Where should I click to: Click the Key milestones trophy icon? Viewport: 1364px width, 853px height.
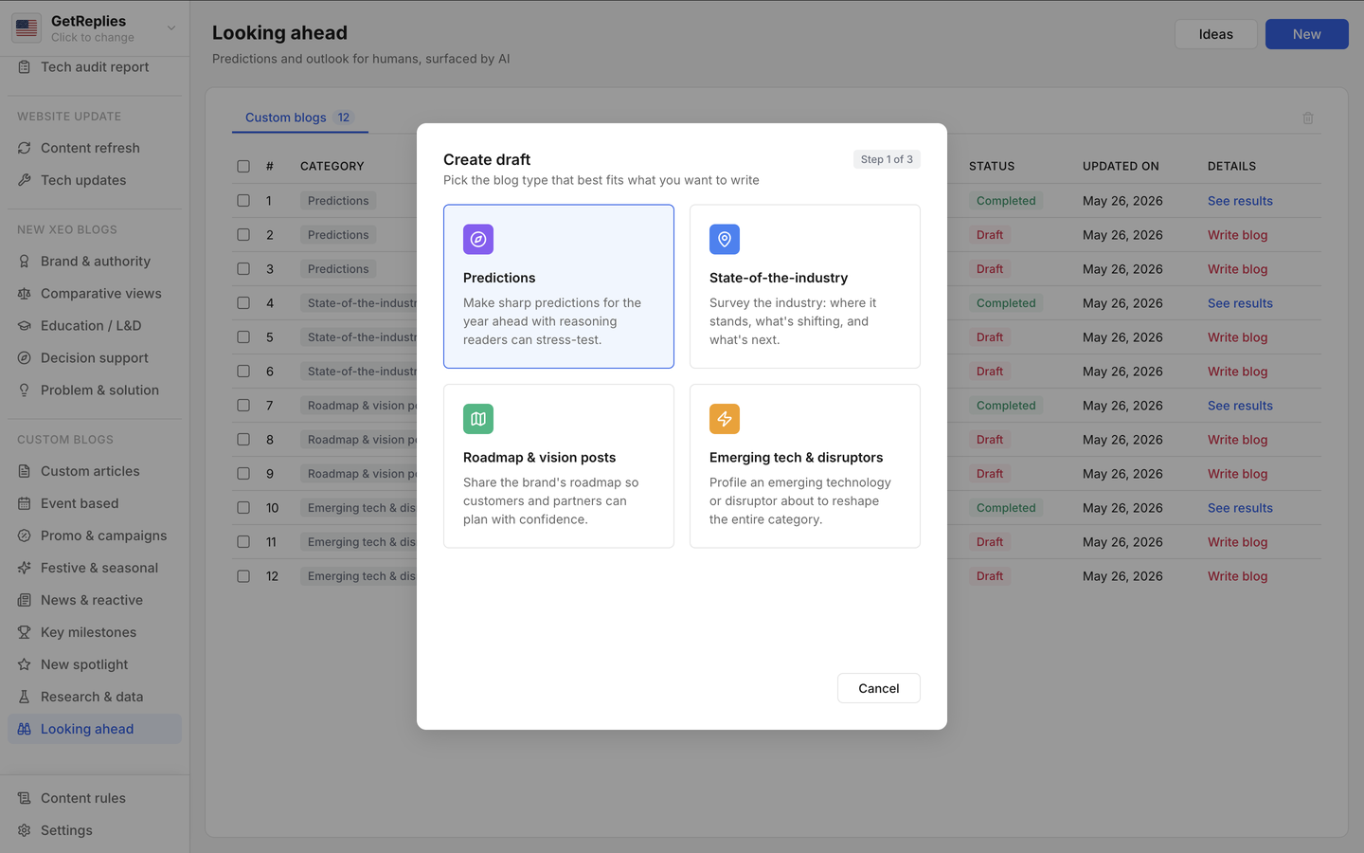(x=25, y=632)
